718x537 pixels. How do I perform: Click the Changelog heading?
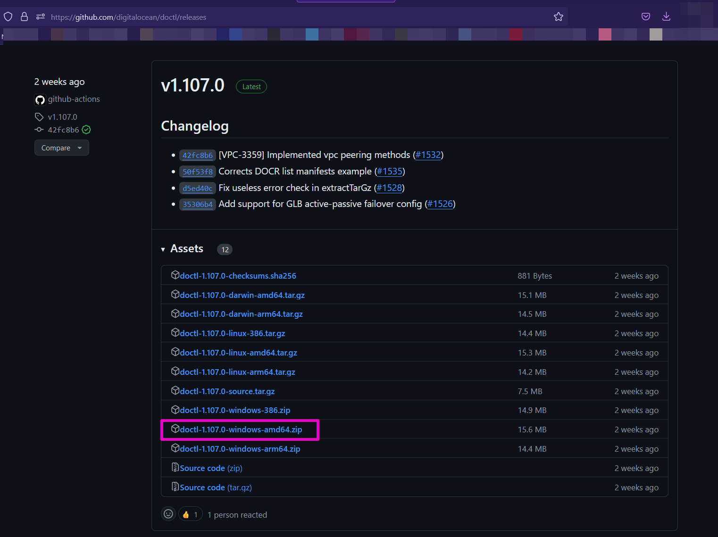195,126
